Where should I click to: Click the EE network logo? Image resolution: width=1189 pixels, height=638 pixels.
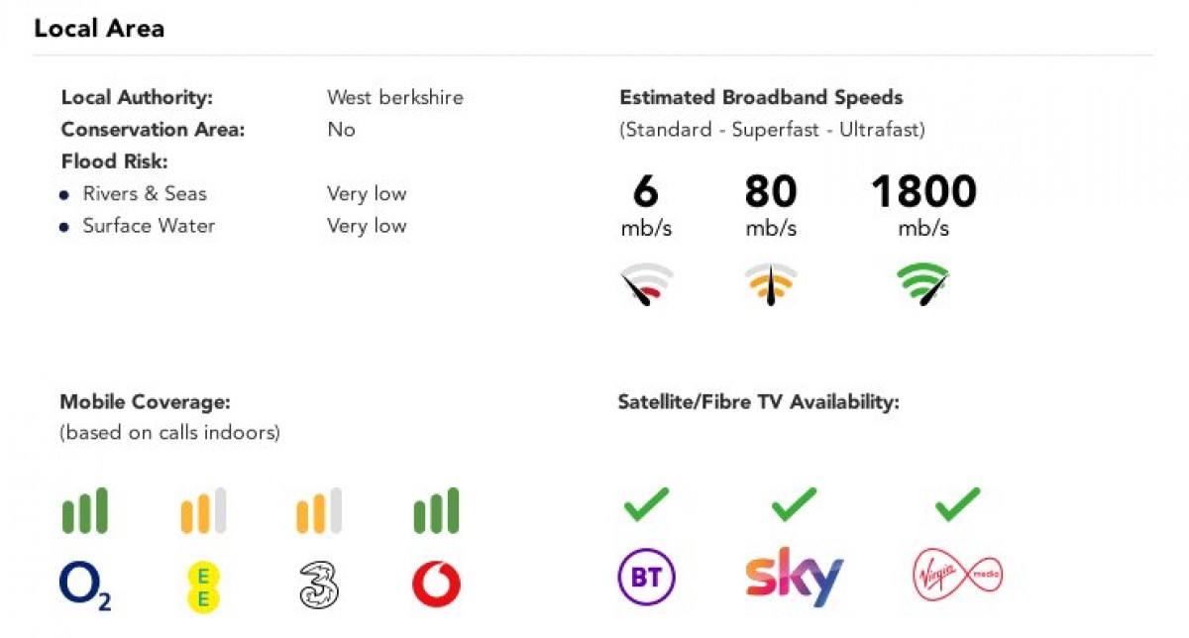point(203,585)
